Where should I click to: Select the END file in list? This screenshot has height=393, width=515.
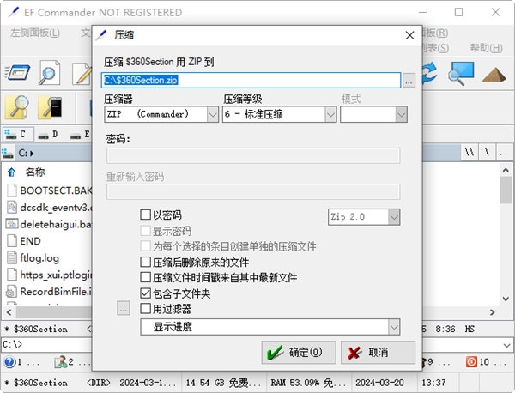[x=31, y=241]
